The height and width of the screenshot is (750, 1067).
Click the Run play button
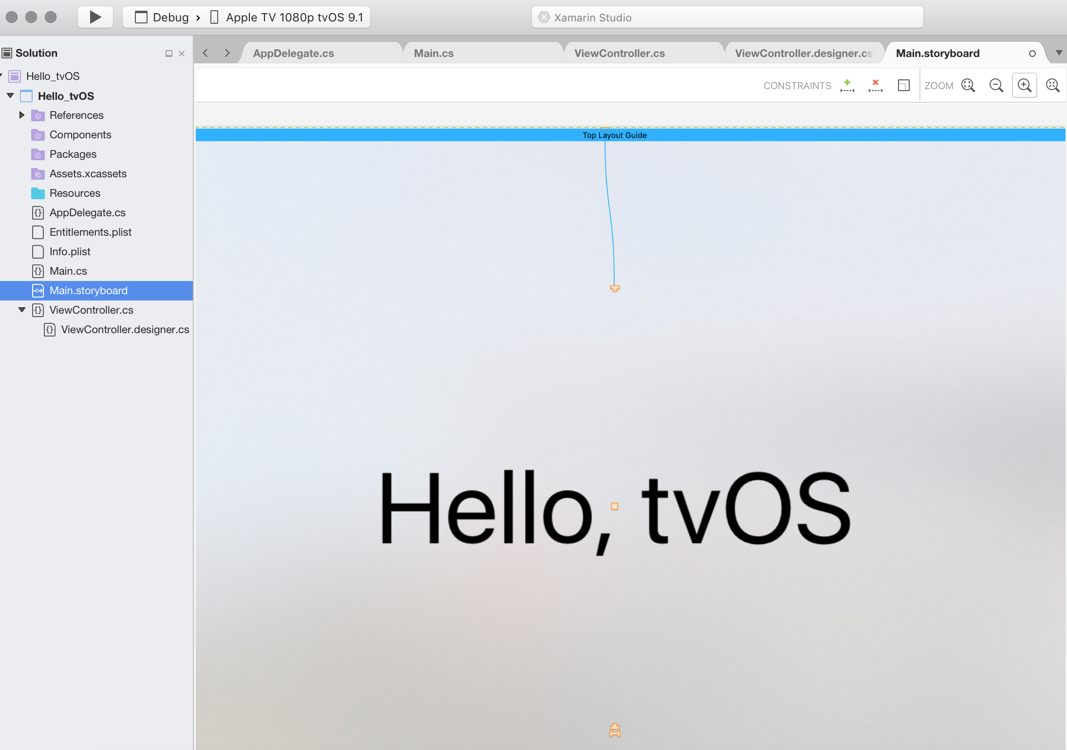[x=95, y=17]
